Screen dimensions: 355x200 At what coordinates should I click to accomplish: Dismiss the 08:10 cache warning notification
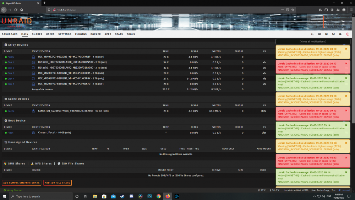tap(346, 49)
